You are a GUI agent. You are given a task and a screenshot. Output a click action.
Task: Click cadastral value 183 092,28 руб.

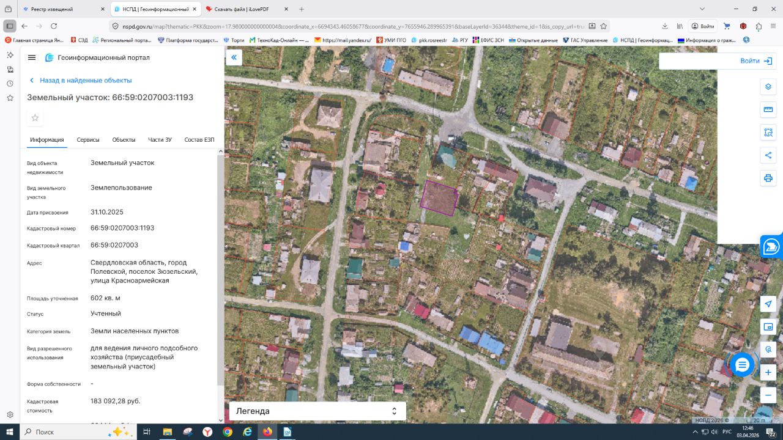(116, 401)
